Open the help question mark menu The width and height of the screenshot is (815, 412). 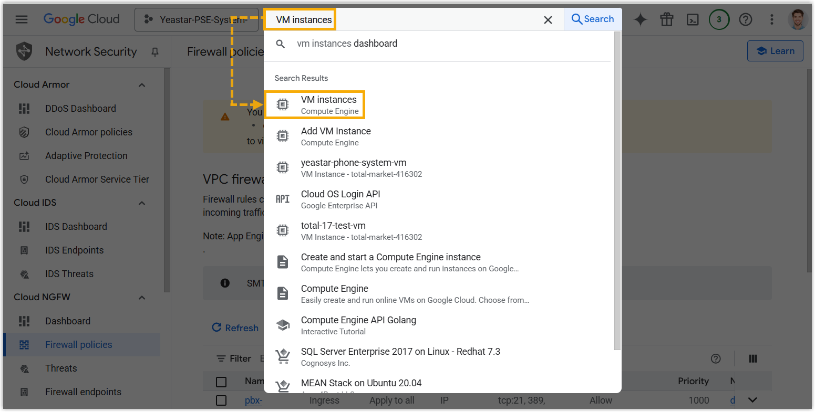tap(745, 20)
